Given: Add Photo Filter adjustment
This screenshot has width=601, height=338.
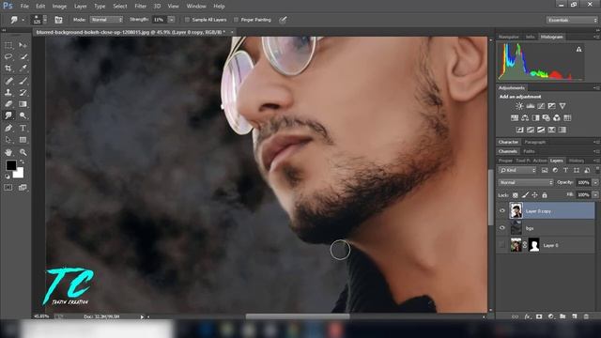Looking at the screenshot, I should pyautogui.click(x=547, y=118).
